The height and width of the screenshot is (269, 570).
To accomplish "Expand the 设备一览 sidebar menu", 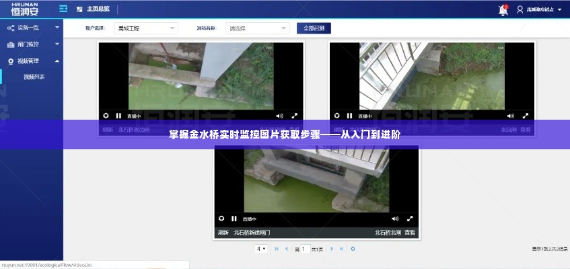I will point(32,28).
